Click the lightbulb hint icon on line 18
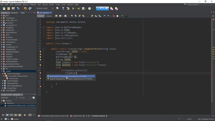 (x=40, y=65)
